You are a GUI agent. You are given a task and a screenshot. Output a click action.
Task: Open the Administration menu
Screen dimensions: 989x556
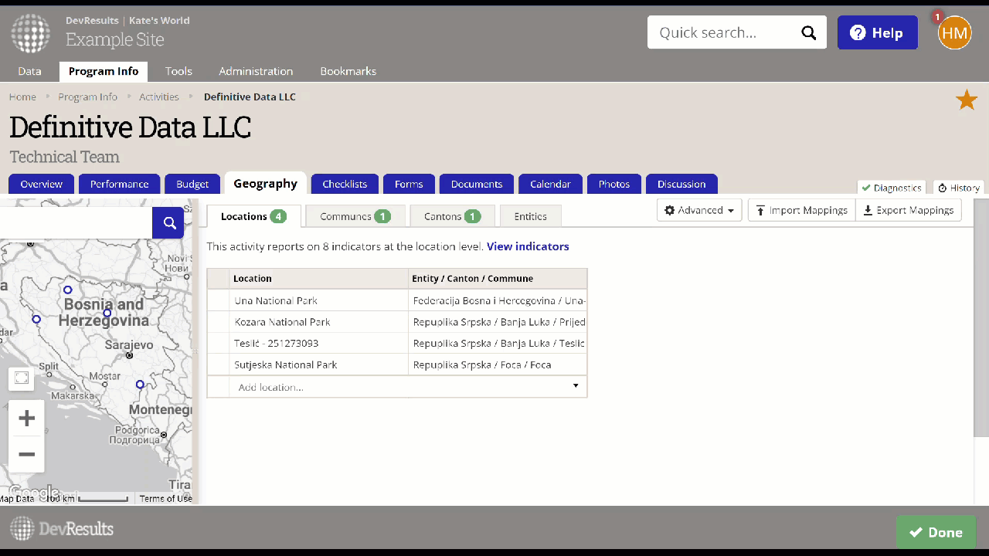point(256,71)
